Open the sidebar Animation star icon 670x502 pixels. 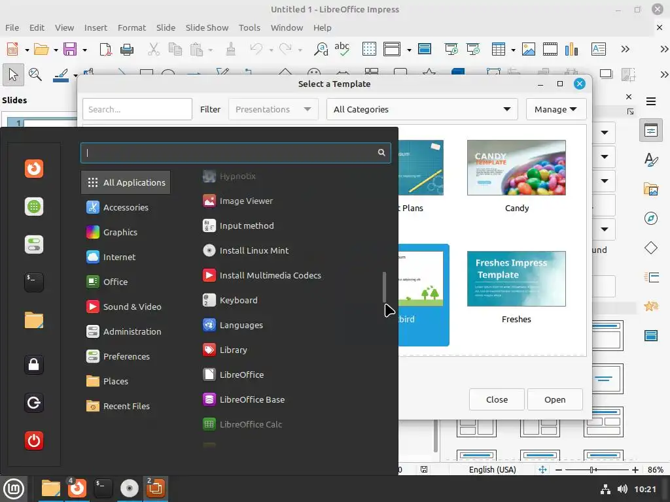coord(651,306)
